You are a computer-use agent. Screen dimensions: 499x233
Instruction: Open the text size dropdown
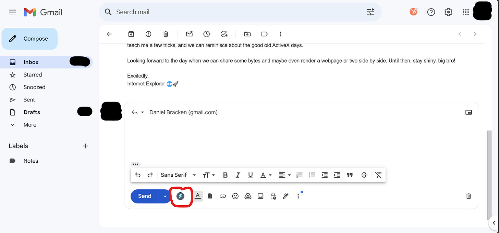point(208,175)
